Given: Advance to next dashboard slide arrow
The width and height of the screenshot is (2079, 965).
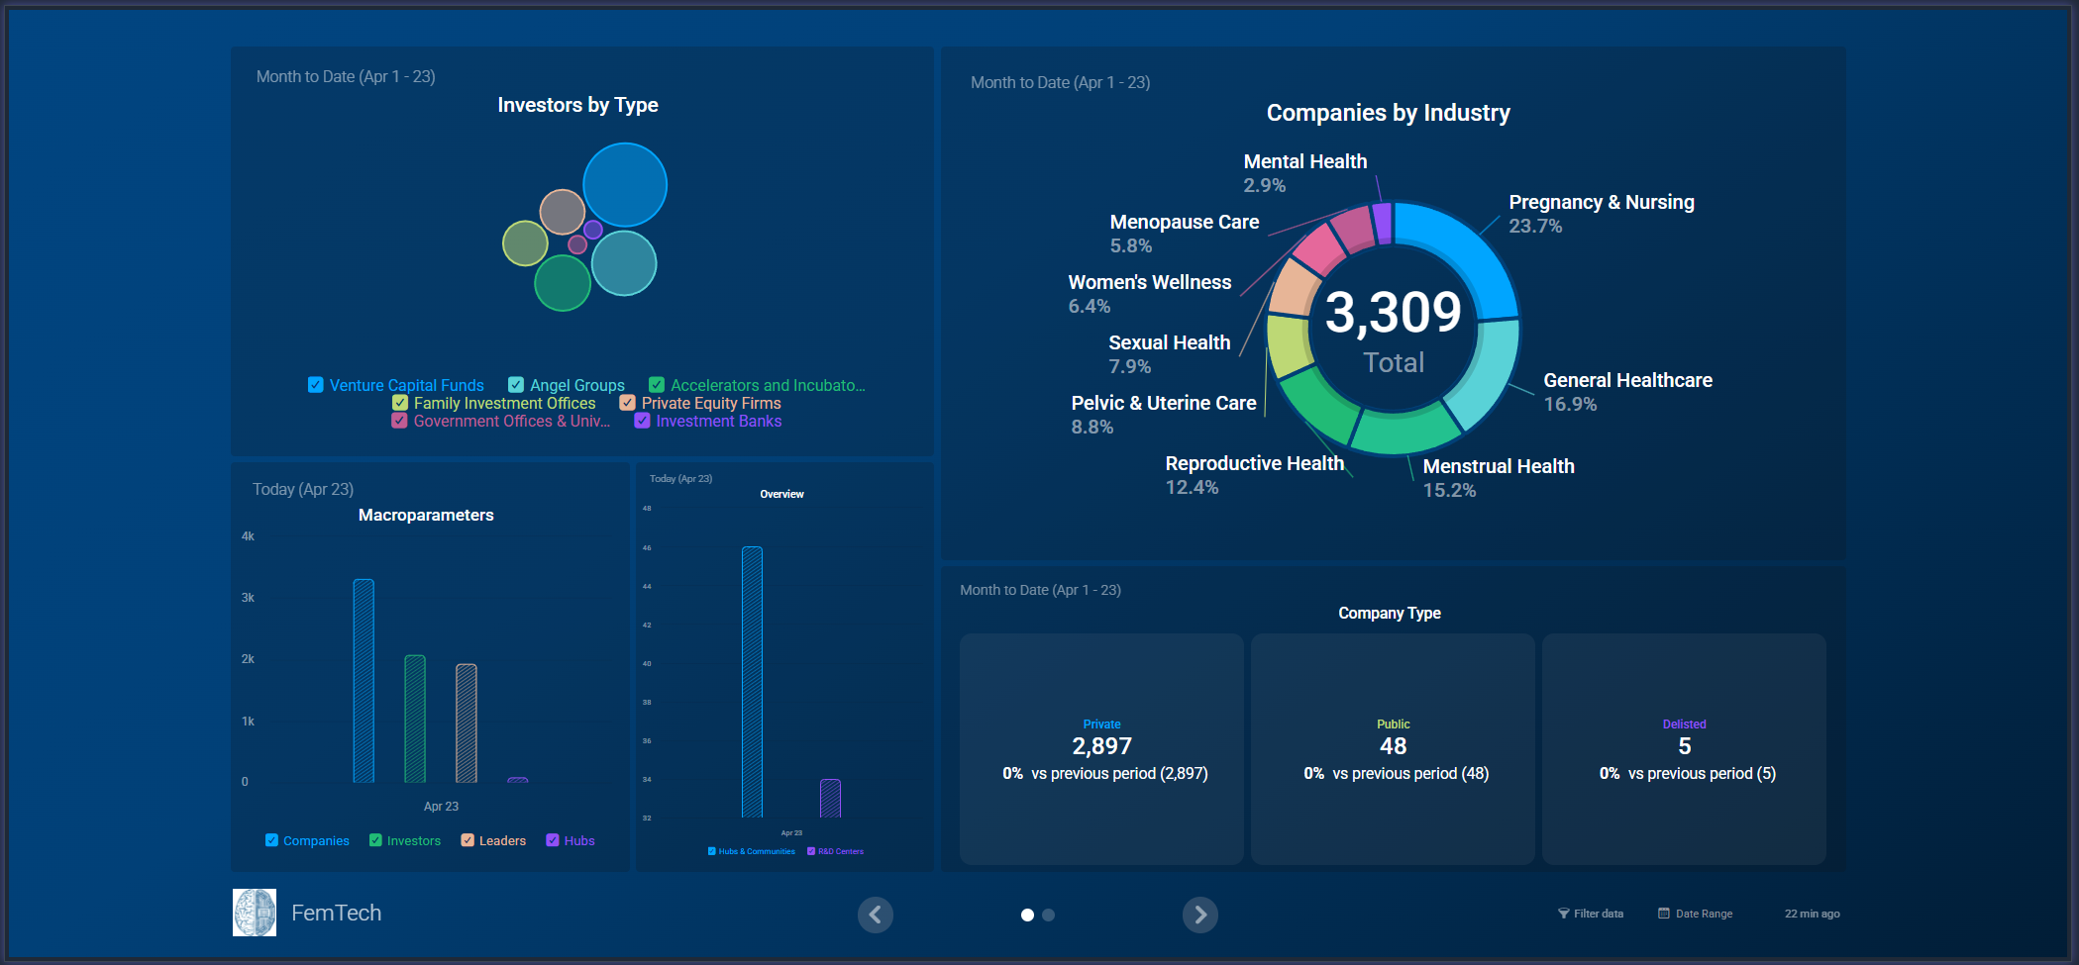Looking at the screenshot, I should [x=1199, y=915].
